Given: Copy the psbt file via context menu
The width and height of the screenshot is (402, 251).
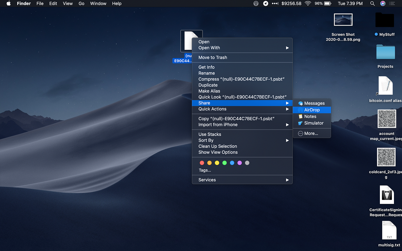Looking at the screenshot, I should [x=242, y=119].
